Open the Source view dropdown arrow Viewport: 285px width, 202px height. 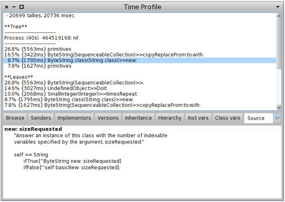click(x=277, y=118)
